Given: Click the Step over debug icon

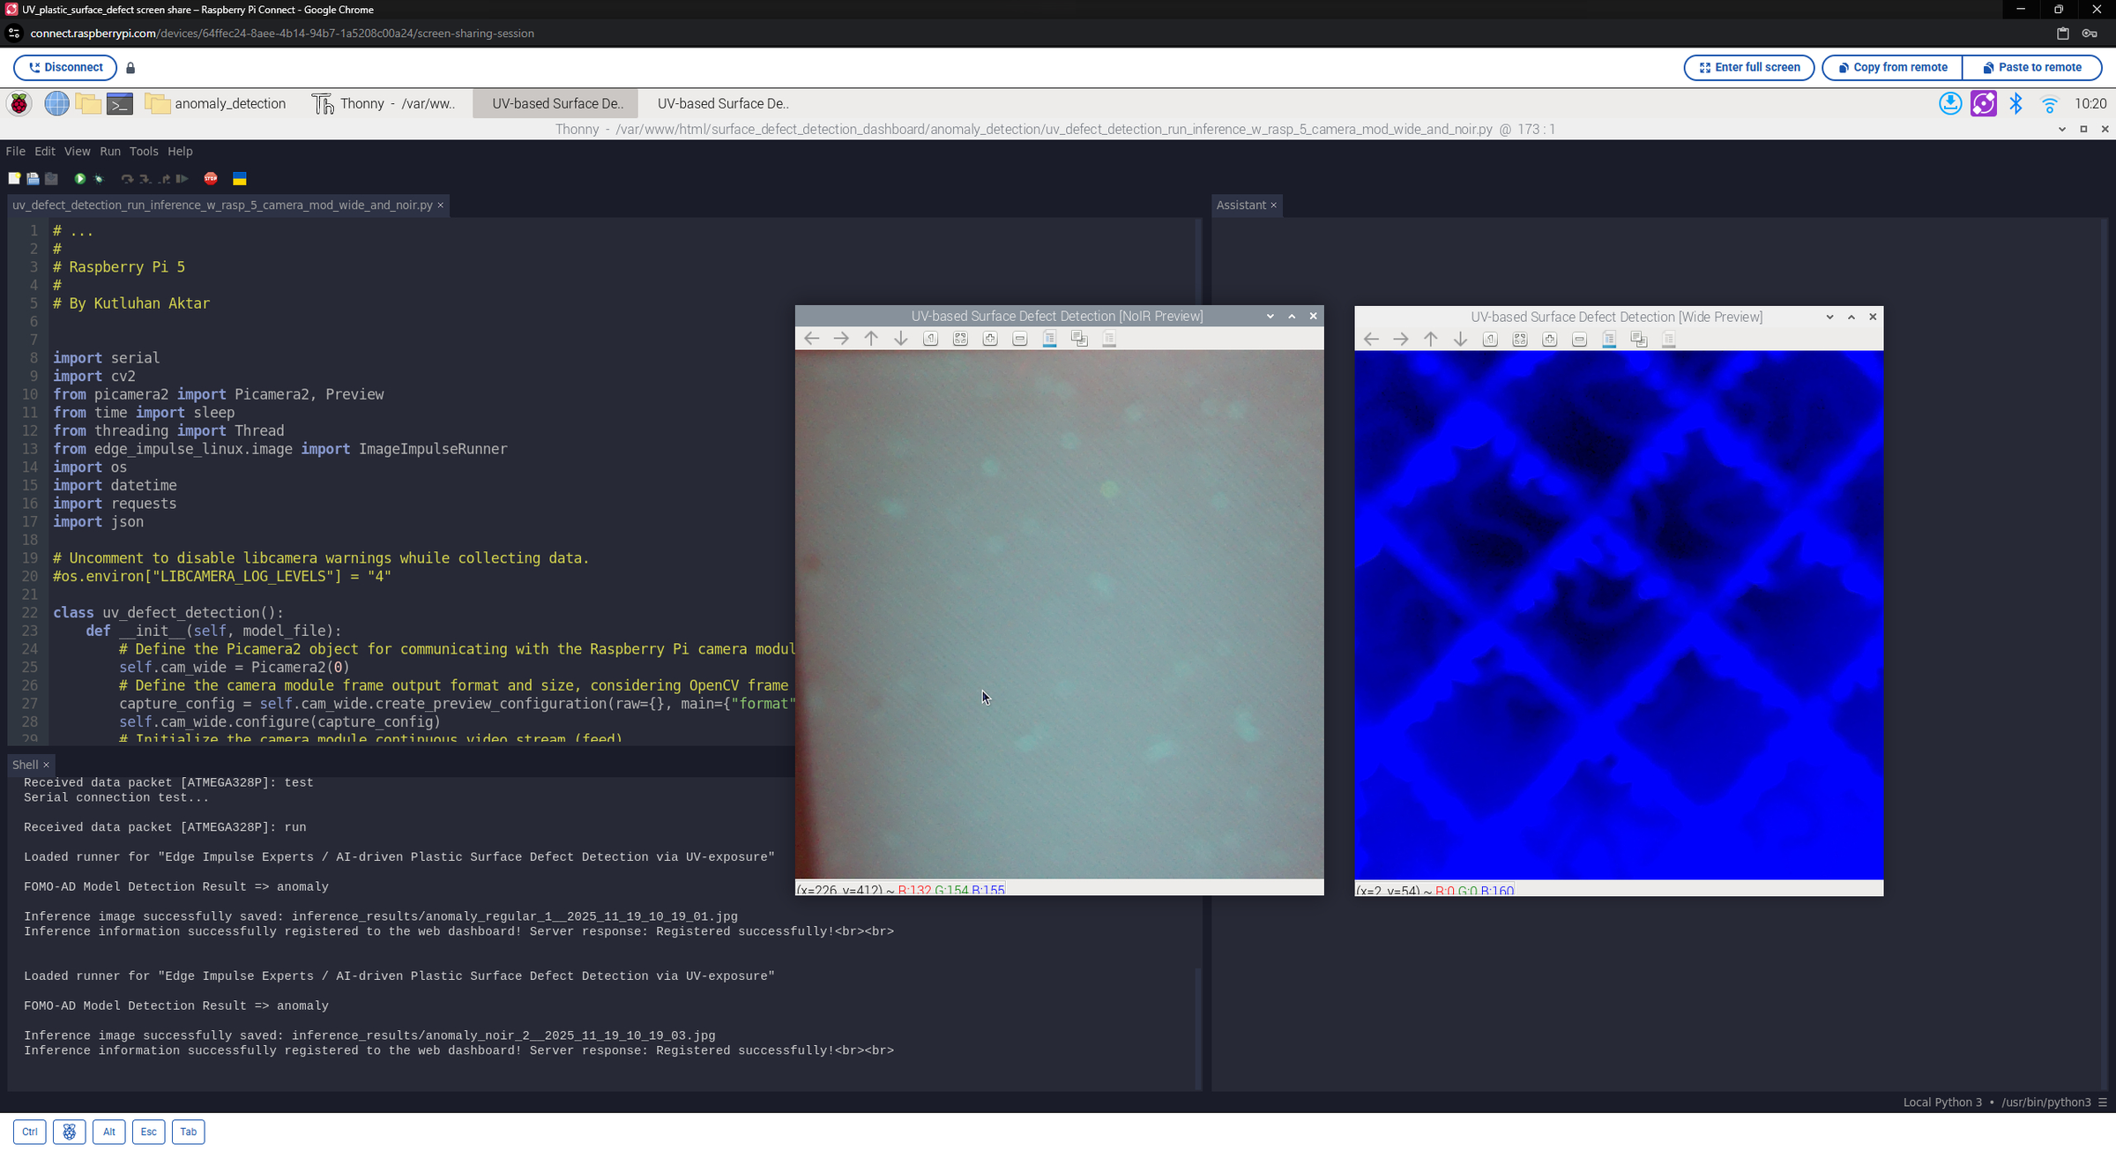Looking at the screenshot, I should click(127, 179).
